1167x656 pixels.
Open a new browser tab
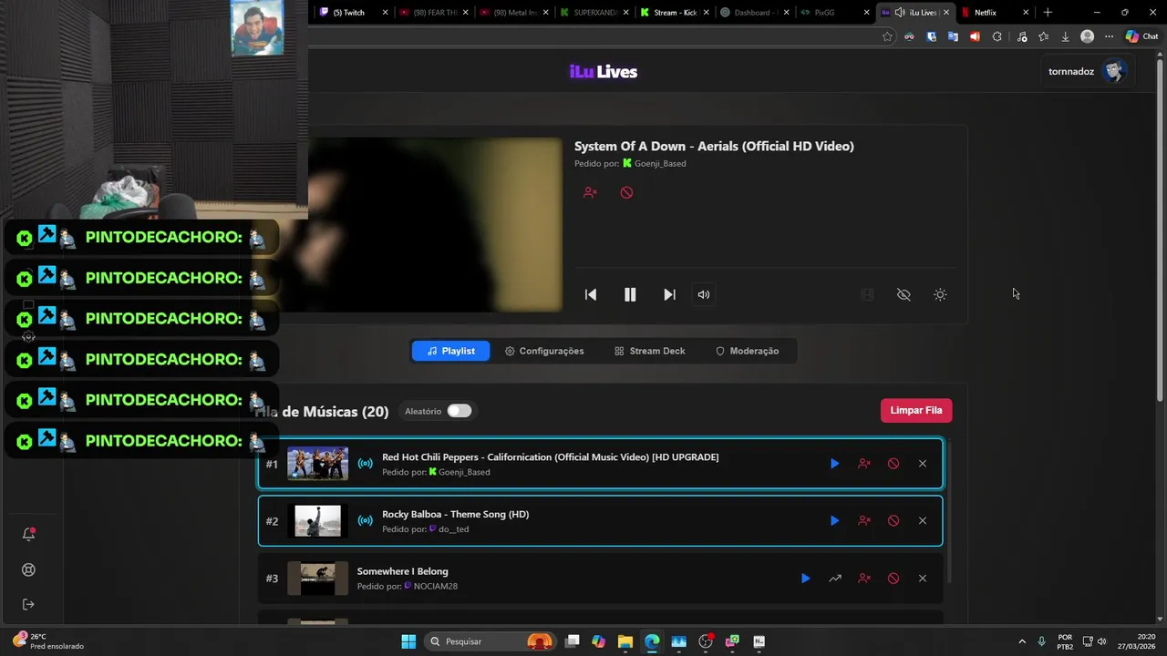[x=1048, y=13]
